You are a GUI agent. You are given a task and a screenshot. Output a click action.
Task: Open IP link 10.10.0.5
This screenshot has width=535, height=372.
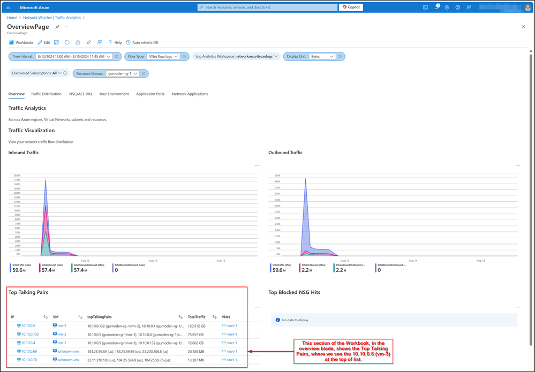[x=28, y=326]
